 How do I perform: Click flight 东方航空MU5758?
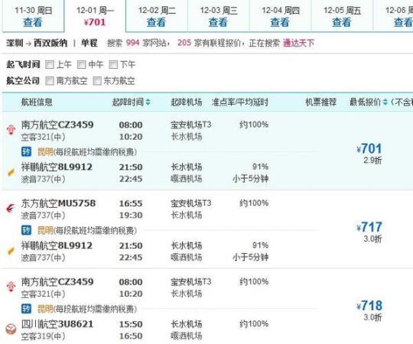click(58, 203)
